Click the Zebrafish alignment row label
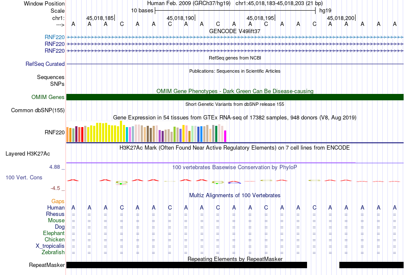 coord(53,252)
